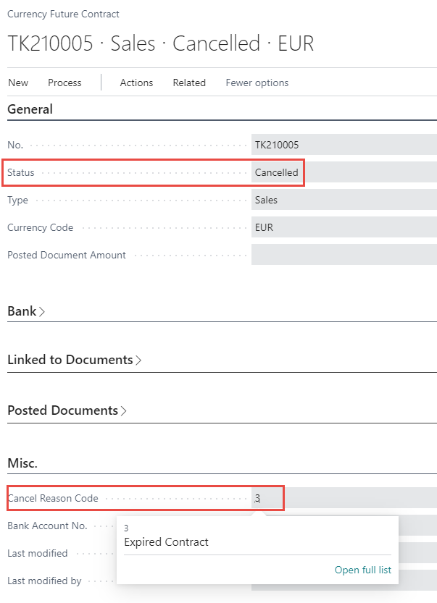The image size is (437, 603).
Task: Select Expired Contract from the lookup list
Action: pos(166,542)
